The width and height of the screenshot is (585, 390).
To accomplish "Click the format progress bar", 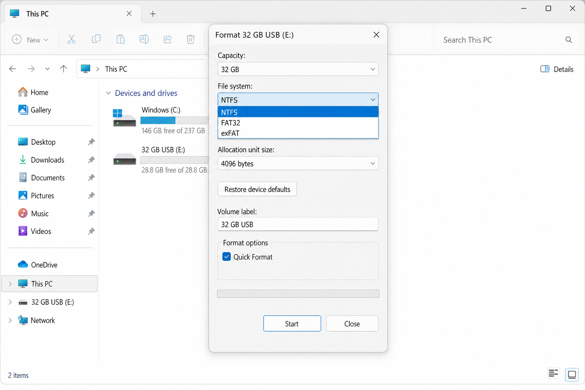I will [298, 294].
